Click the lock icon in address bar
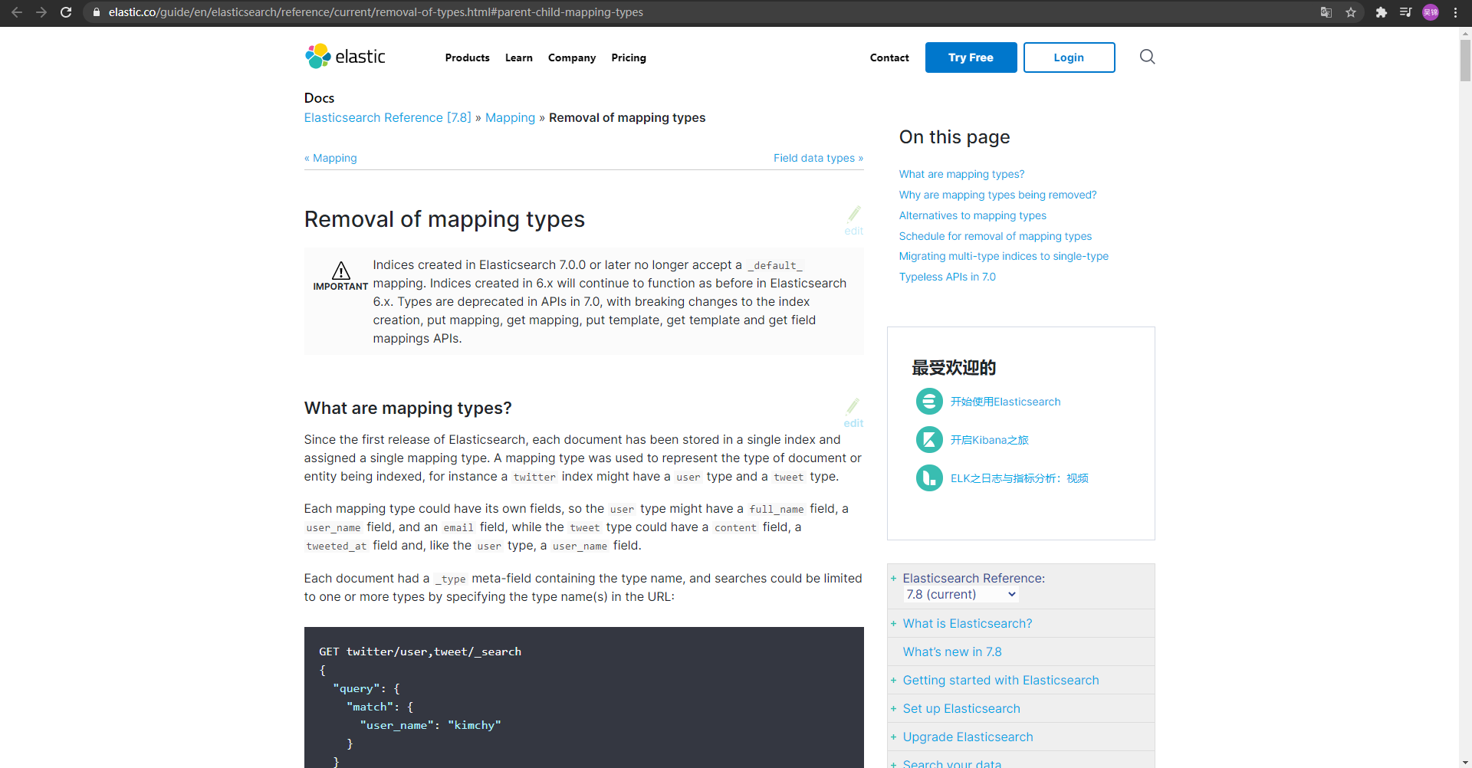The width and height of the screenshot is (1472, 768). 97,12
